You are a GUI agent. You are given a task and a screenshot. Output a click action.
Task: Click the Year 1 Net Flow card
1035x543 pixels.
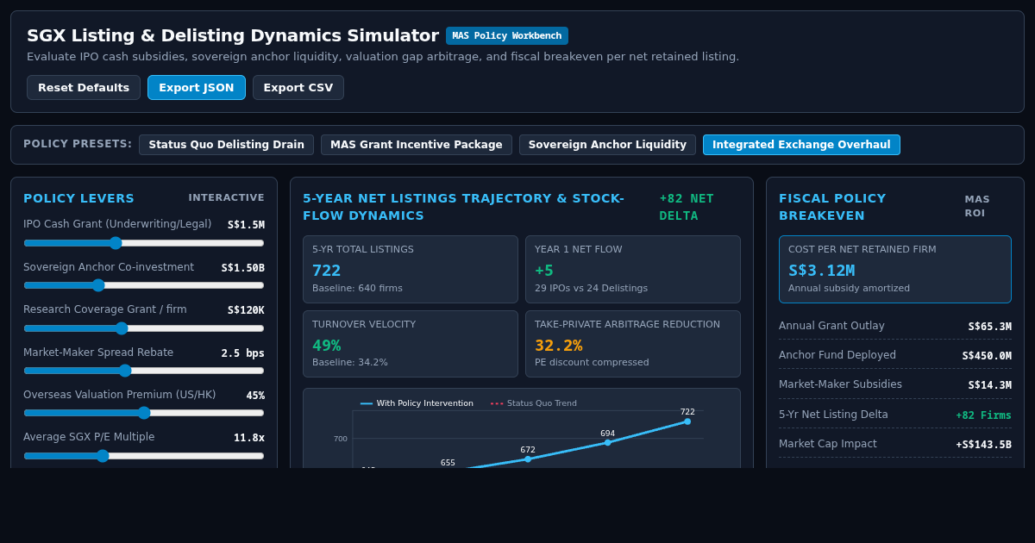[633, 269]
